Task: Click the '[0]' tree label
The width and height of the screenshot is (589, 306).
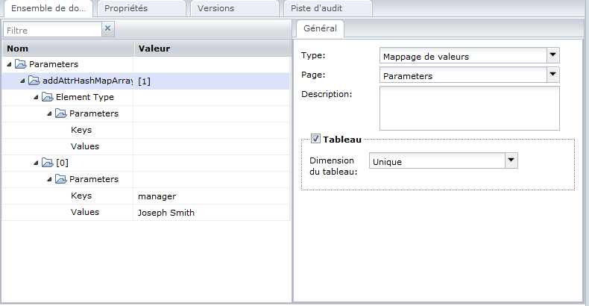Action: pos(63,163)
